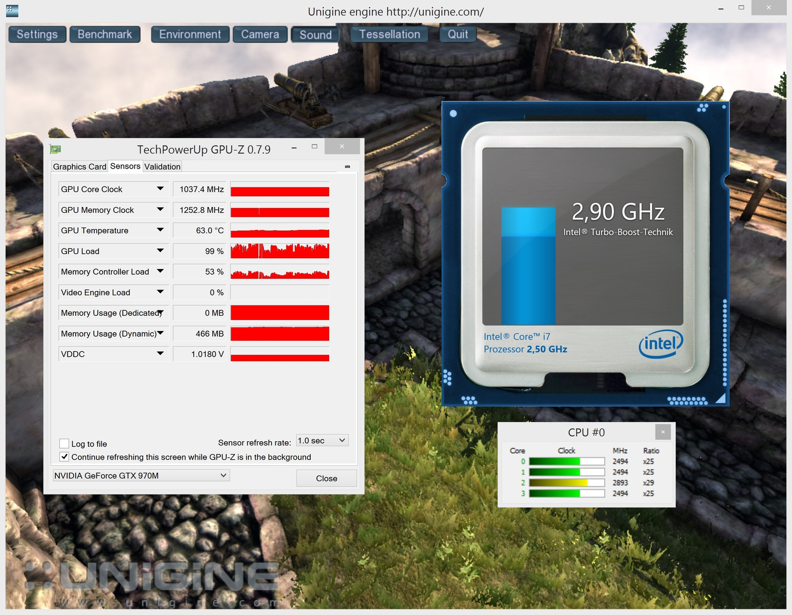
Task: Maximize the GPU-Z window
Action: 314,147
